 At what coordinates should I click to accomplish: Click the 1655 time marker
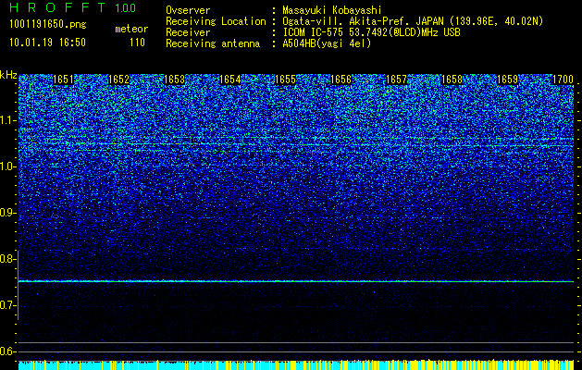[285, 80]
